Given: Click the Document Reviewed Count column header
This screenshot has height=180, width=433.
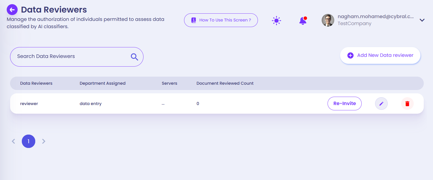Looking at the screenshot, I should point(225,83).
